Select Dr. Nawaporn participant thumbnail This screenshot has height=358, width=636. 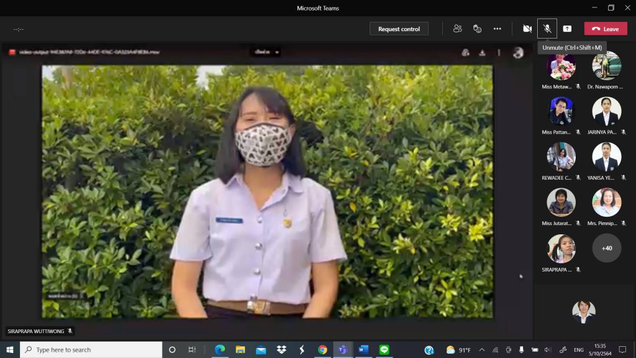(606, 66)
